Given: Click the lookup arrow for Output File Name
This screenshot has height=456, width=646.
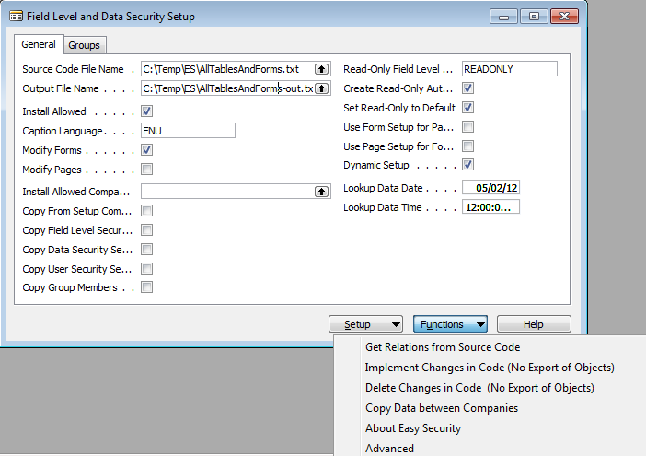Looking at the screenshot, I should 321,89.
